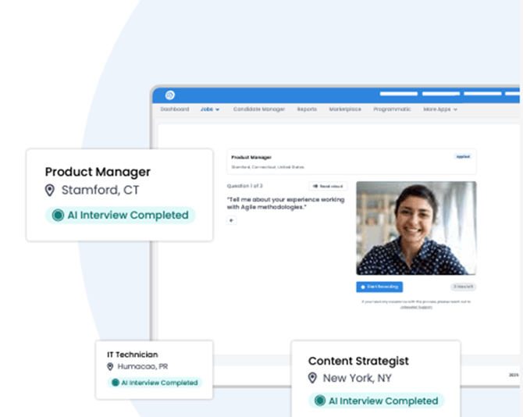
Task: Click the record dot icon in Start Recording
Action: pos(363,287)
